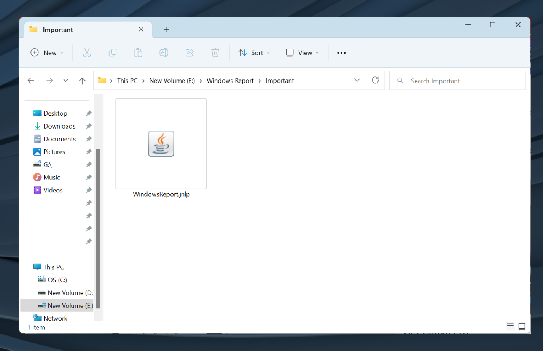
Task: Open the New dropdown menu
Action: pos(47,53)
